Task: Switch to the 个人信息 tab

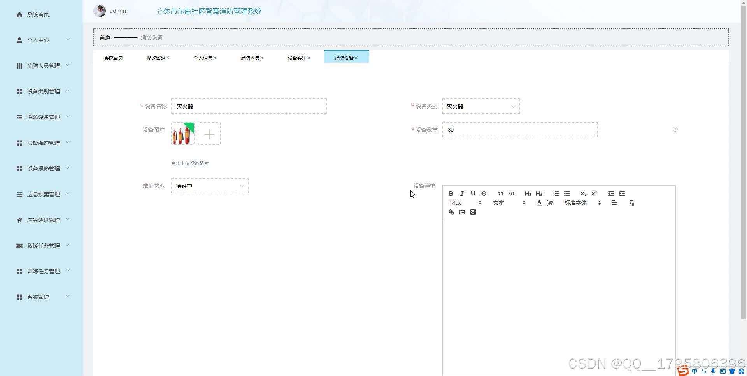Action: point(203,57)
